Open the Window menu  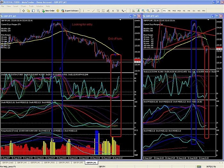(x=39, y=6)
